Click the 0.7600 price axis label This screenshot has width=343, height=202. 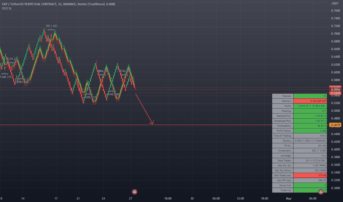pyautogui.click(x=335, y=11)
